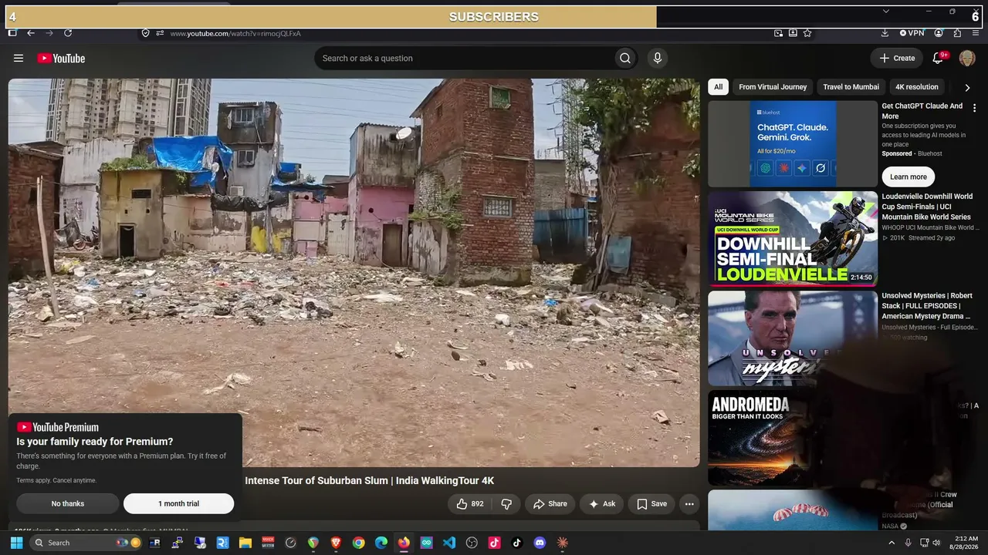The width and height of the screenshot is (988, 555).
Task: Show hidden system tray icons
Action: (x=892, y=543)
